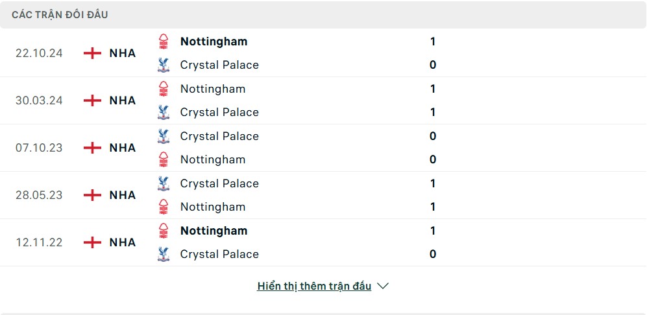Select the 12.11.22 match row date
Screen dimensions: 647x315
coord(39,242)
